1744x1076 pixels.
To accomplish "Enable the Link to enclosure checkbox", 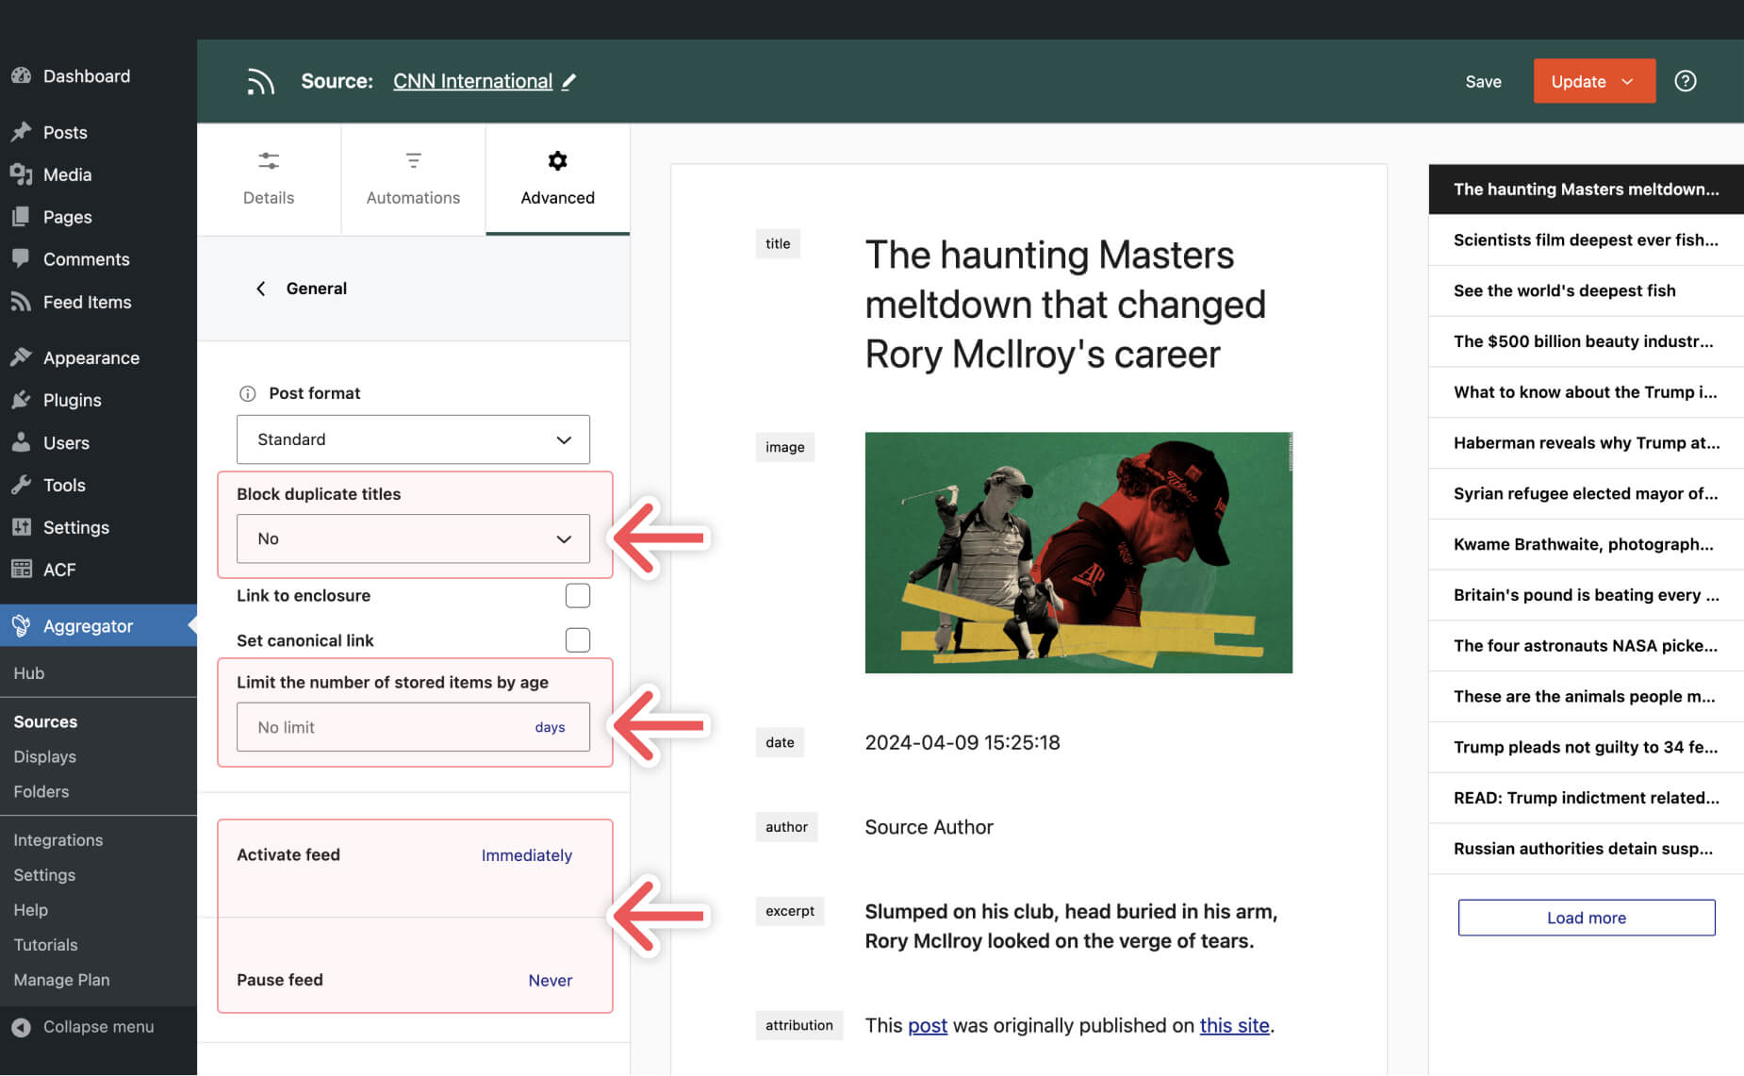I will pyautogui.click(x=578, y=595).
